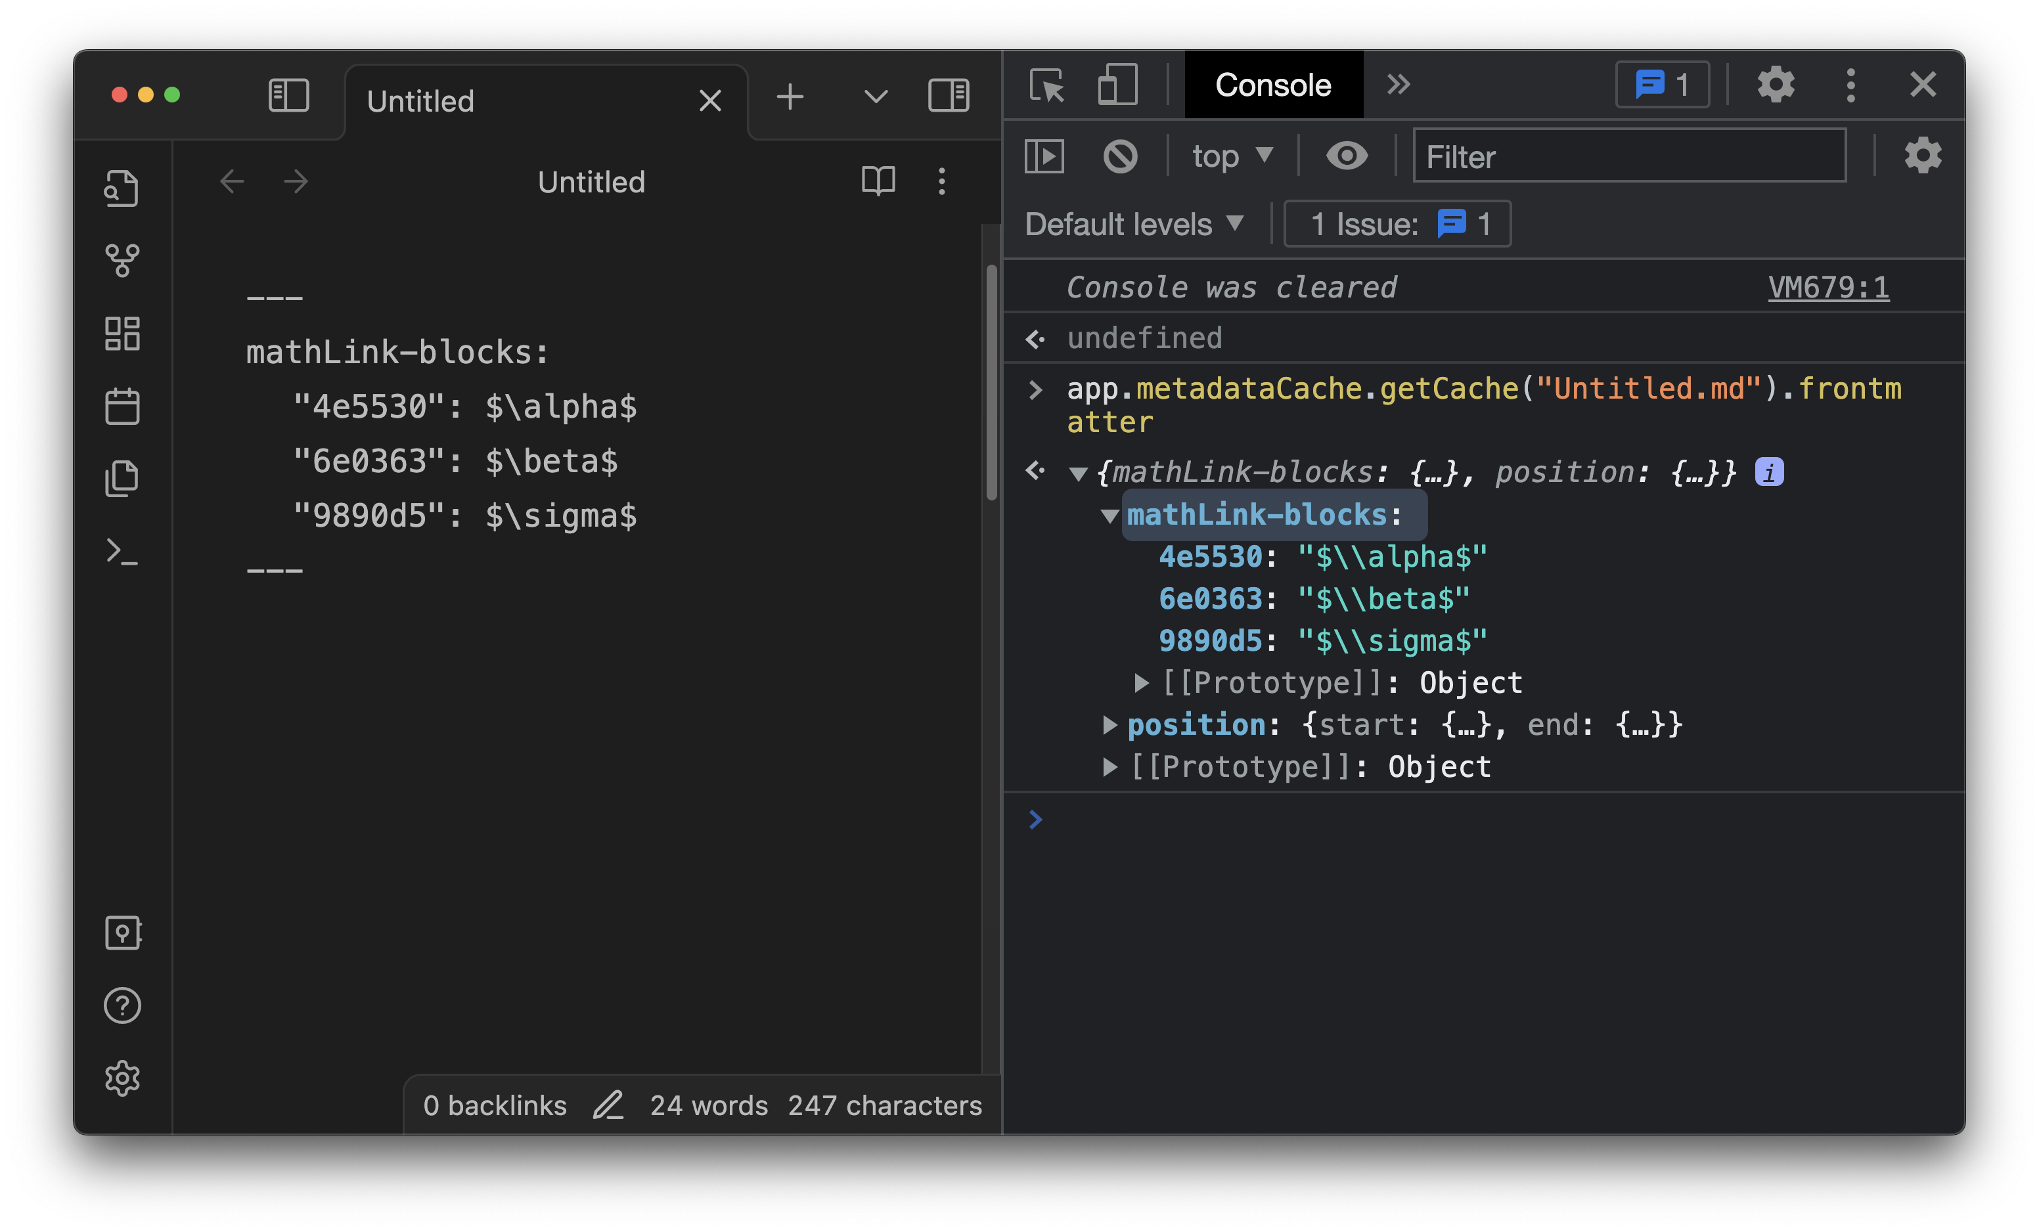Open the search pane in left ribbon
The image size is (2039, 1232).
pos(122,188)
